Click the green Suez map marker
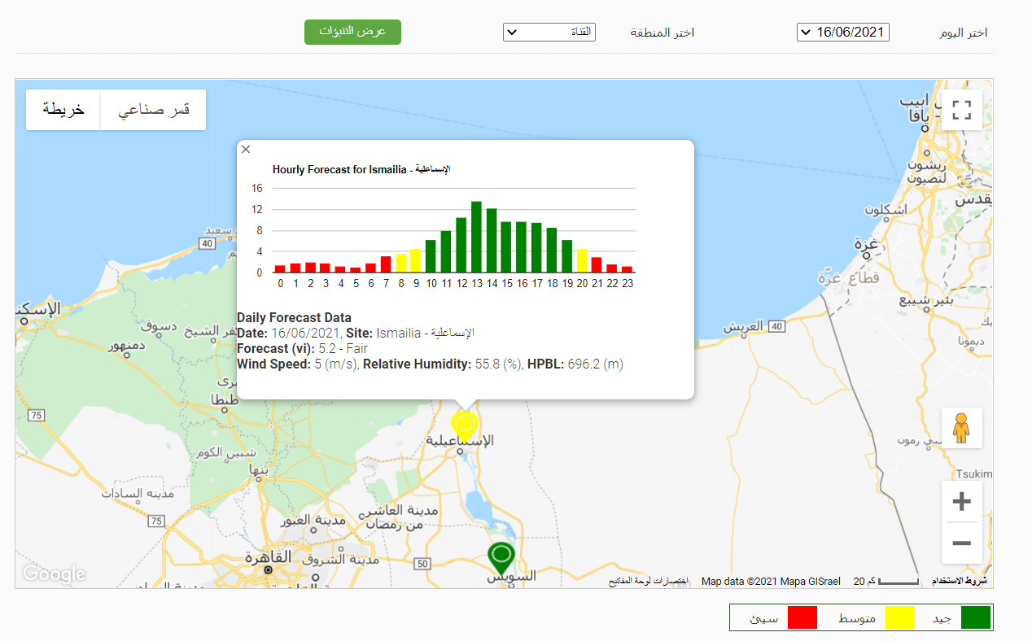Viewport: 1032px width, 641px height. pos(502,556)
